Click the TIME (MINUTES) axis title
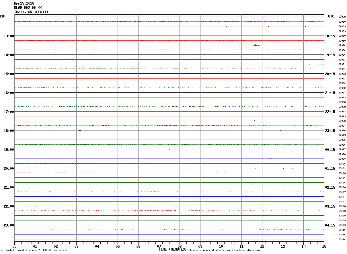The height and width of the screenshot is (254, 347). pyautogui.click(x=173, y=249)
